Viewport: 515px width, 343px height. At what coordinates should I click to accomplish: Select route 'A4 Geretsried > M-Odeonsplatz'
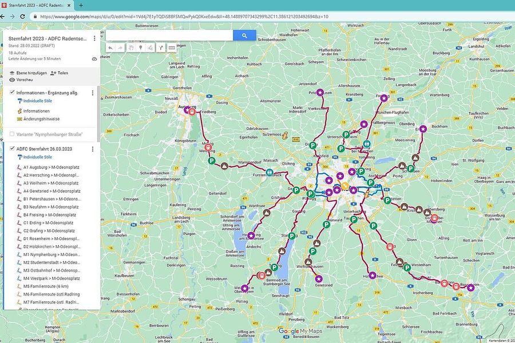tap(49, 191)
